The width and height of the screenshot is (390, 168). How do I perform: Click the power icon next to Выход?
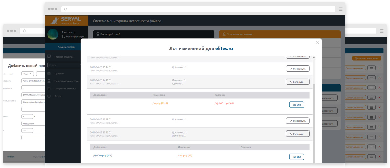(49, 96)
